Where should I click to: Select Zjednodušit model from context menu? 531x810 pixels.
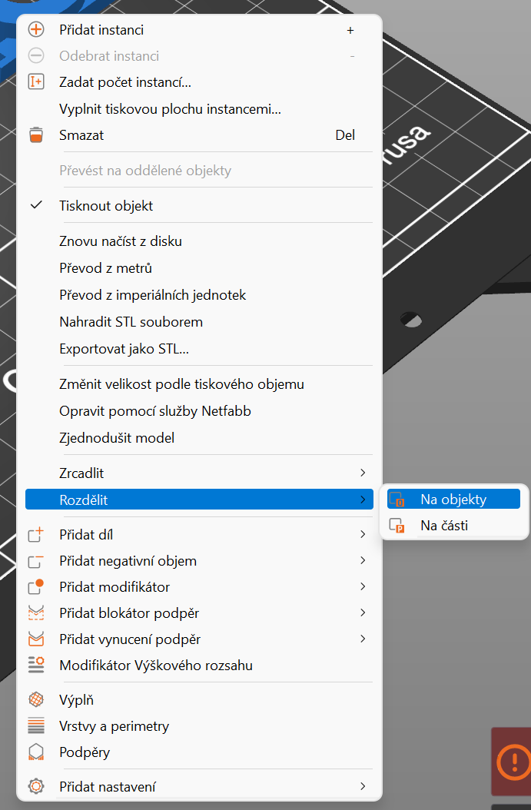(x=117, y=438)
